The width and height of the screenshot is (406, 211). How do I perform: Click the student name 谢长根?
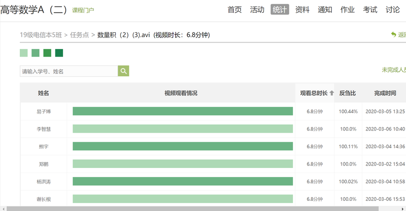tap(44, 199)
